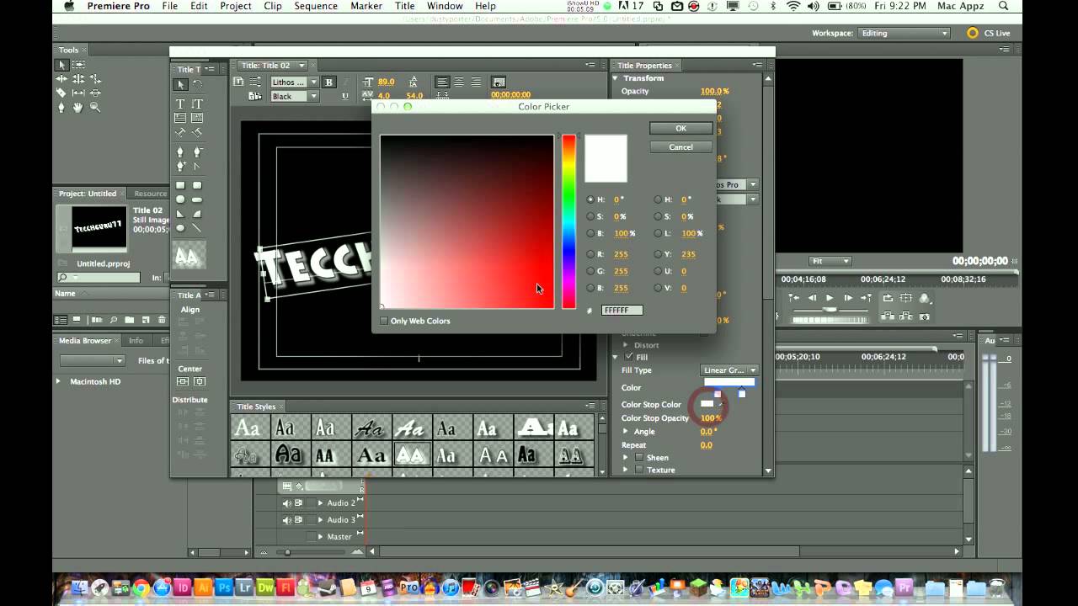Click the hex color input field
This screenshot has width=1078, height=606.
pos(622,311)
